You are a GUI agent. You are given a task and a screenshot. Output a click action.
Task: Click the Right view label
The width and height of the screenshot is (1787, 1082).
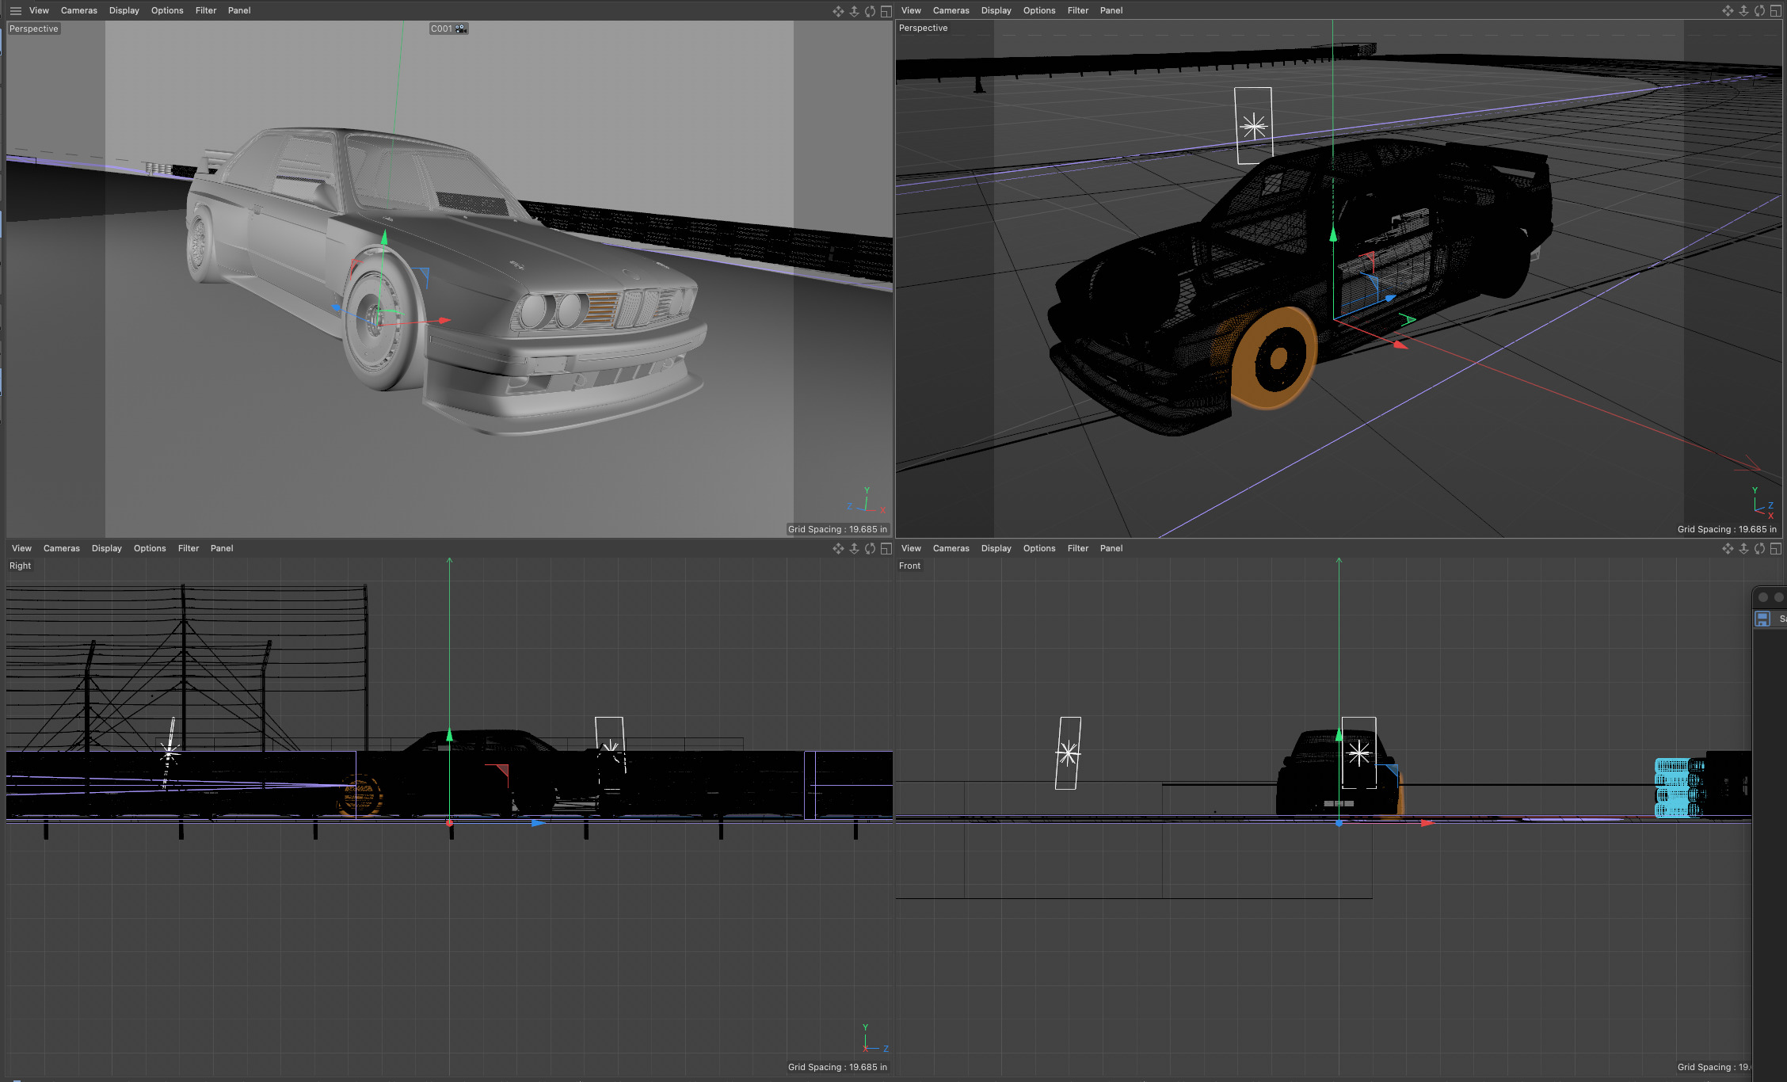pos(20,566)
